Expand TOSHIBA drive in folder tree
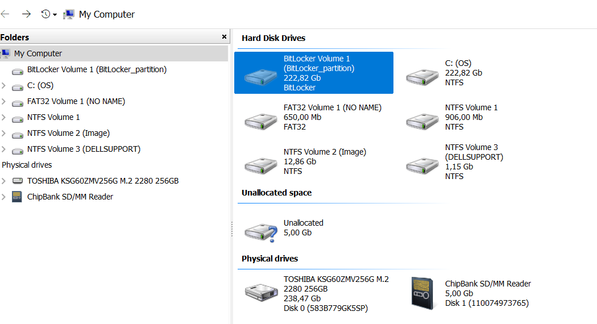This screenshot has width=597, height=324. (x=4, y=181)
